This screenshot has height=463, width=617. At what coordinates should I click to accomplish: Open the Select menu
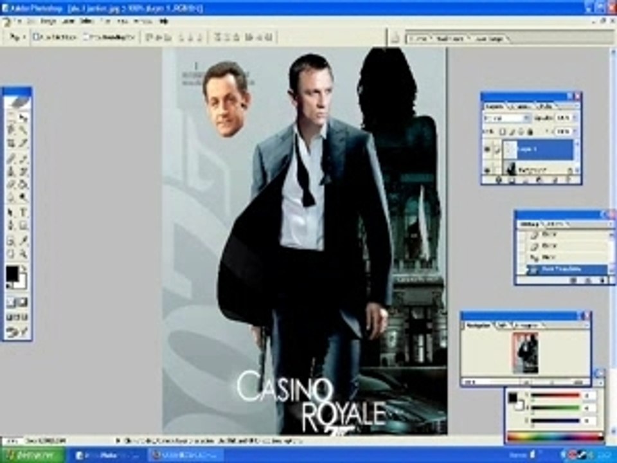click(x=87, y=21)
